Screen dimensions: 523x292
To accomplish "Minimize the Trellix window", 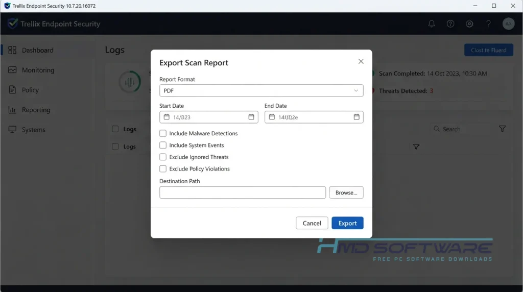I will point(476,6).
